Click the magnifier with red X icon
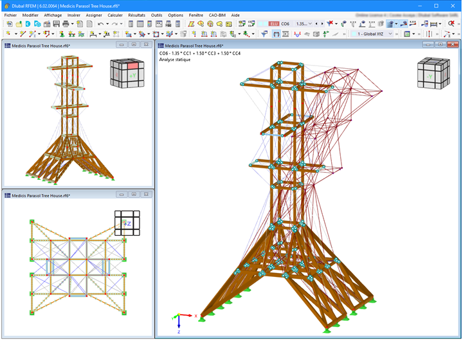 pos(451,24)
